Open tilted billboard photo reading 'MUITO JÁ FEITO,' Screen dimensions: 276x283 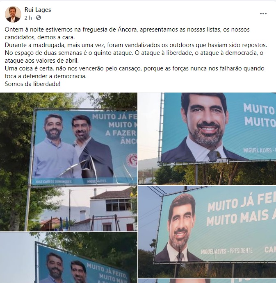[68, 258]
